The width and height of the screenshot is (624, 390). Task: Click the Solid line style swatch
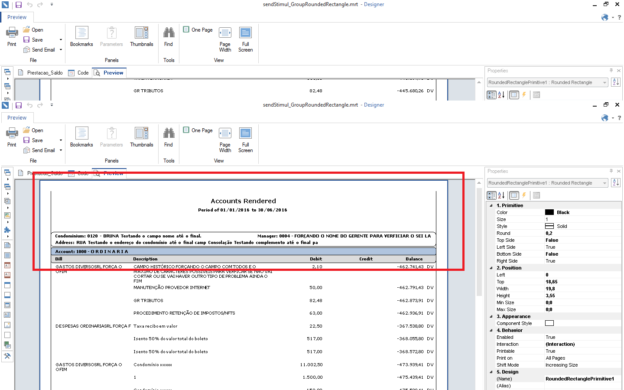coord(549,226)
